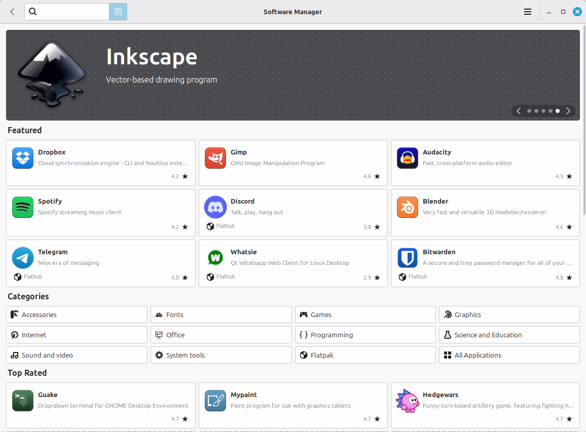Click the Hedgewars hedgehog icon
586x432 pixels.
point(407,401)
